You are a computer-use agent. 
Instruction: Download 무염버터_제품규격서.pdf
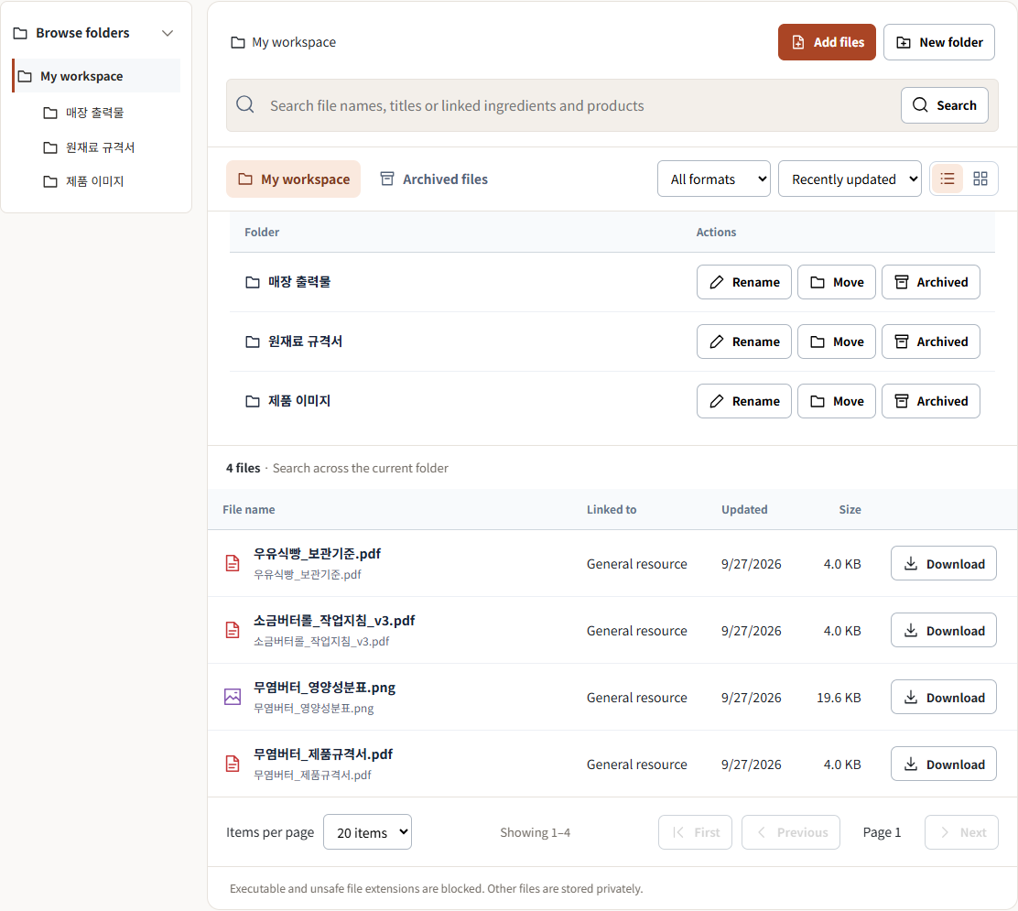(x=943, y=765)
